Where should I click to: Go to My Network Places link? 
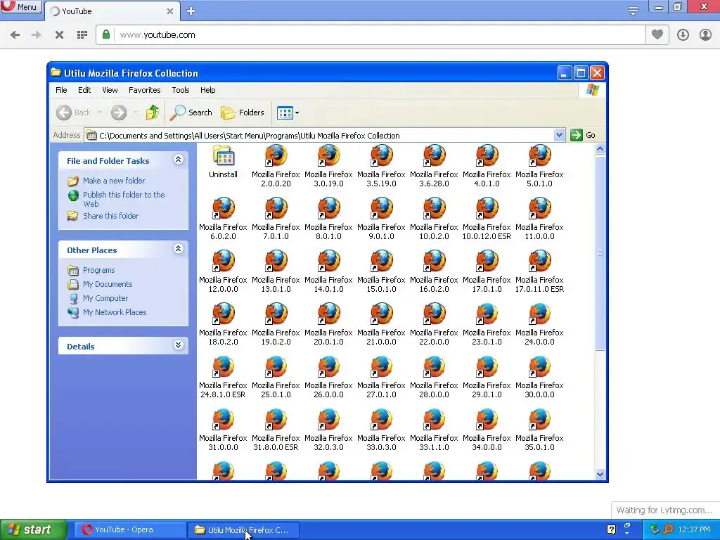(x=115, y=312)
